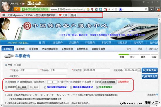Click the blue square icon in address bar

point(101,9)
